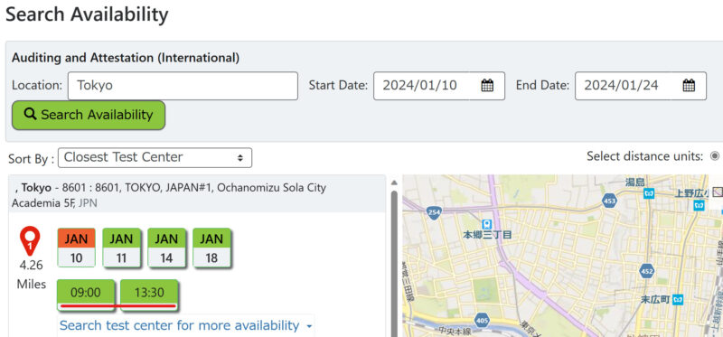This screenshot has height=337, width=723.
Task: Expand Search test center for more availability
Action: [186, 325]
